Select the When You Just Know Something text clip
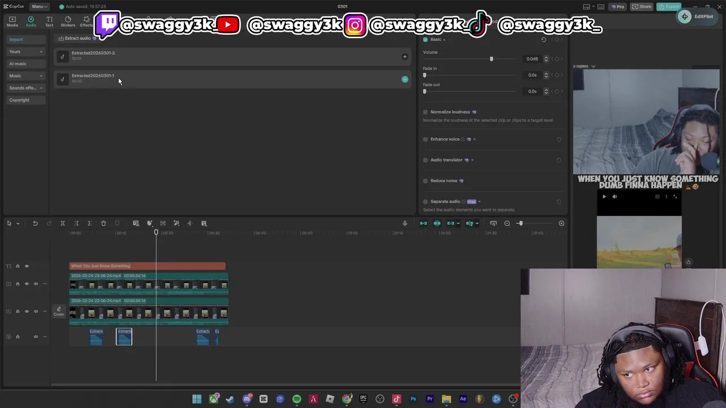This screenshot has width=726, height=408. (x=147, y=266)
